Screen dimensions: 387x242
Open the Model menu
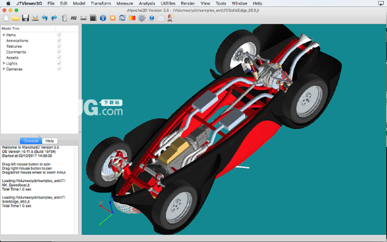tap(79, 3)
